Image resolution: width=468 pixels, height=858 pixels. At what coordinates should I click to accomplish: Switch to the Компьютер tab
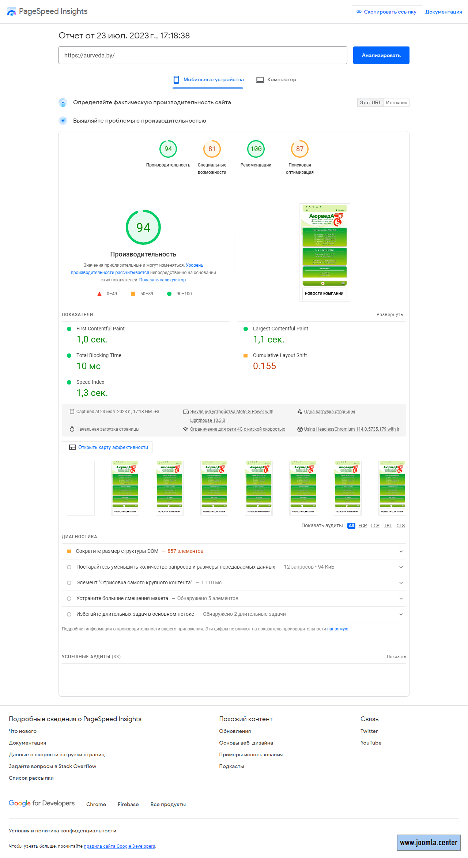point(276,80)
